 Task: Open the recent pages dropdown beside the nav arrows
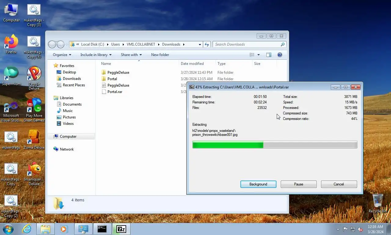pos(67,45)
